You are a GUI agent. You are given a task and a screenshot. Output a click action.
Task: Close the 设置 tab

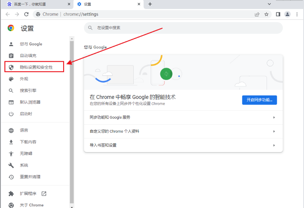(139, 4)
